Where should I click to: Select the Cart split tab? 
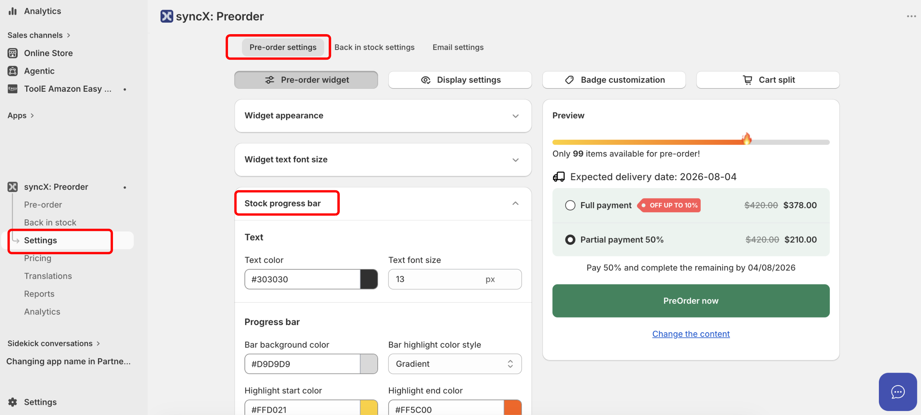(x=768, y=80)
